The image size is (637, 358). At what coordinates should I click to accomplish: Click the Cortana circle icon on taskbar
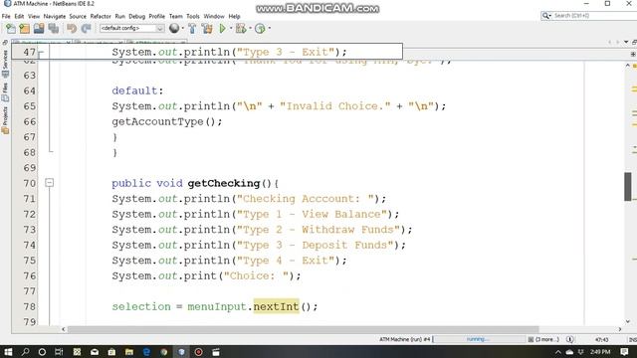pyautogui.click(x=42, y=352)
